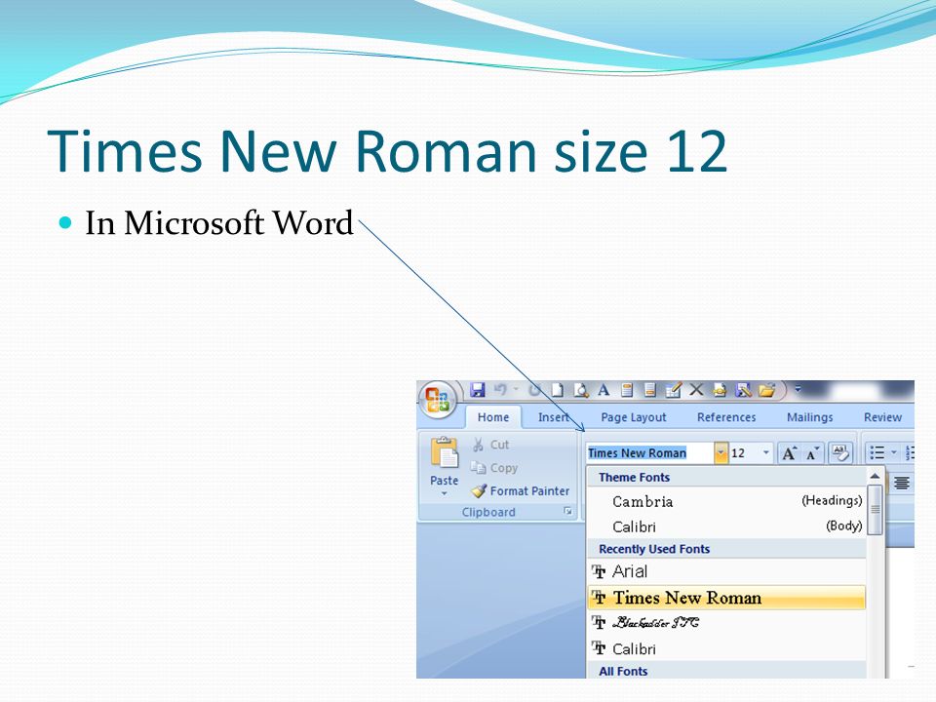936x702 pixels.
Task: Click the Open folder icon
Action: [x=767, y=390]
